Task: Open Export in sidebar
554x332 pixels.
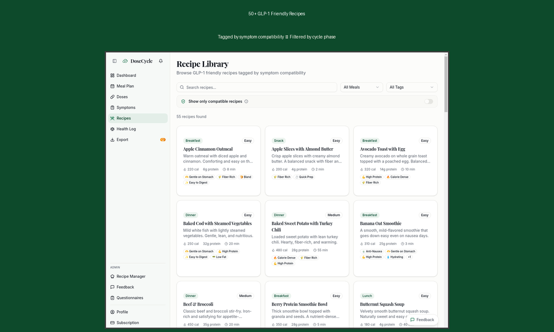Action: [138, 140]
